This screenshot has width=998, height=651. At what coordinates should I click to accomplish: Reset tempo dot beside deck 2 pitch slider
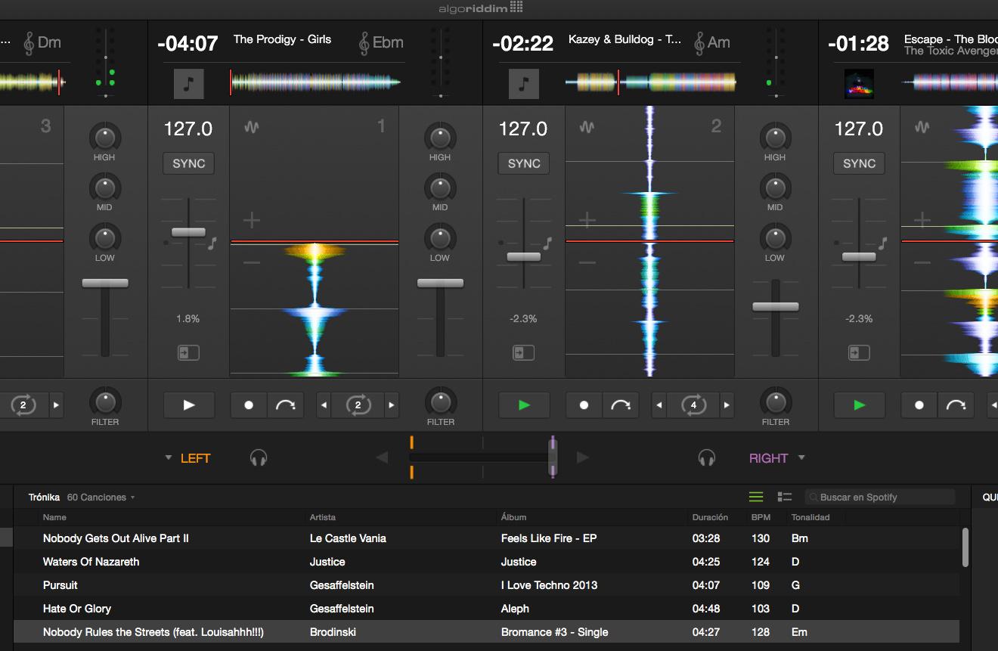(x=501, y=243)
